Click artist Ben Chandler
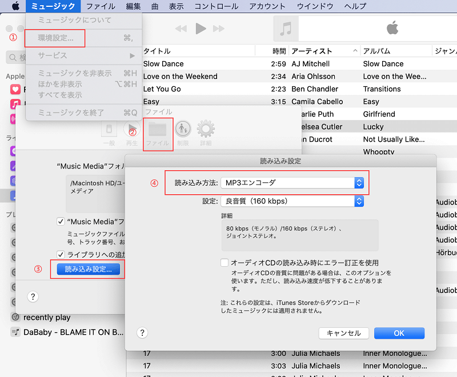Screen dimensions: 457x377 315,89
